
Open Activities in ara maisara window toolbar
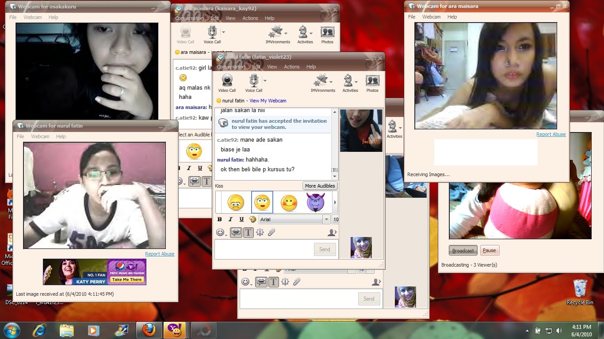[305, 34]
